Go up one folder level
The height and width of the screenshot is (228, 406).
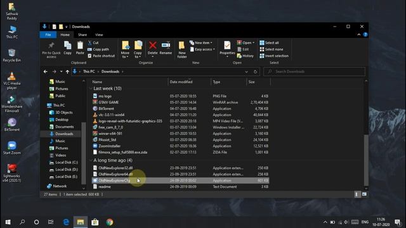tap(67, 72)
